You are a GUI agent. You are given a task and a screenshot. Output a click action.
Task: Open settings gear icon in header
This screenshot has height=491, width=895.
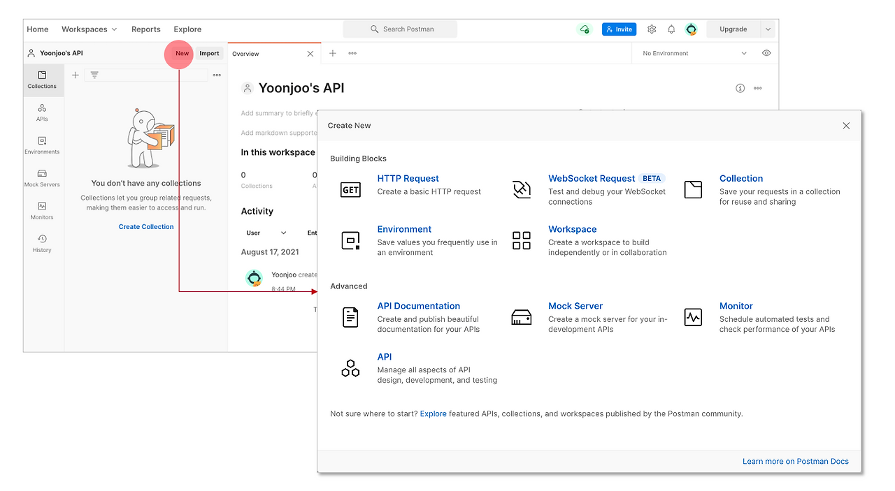pyautogui.click(x=652, y=29)
